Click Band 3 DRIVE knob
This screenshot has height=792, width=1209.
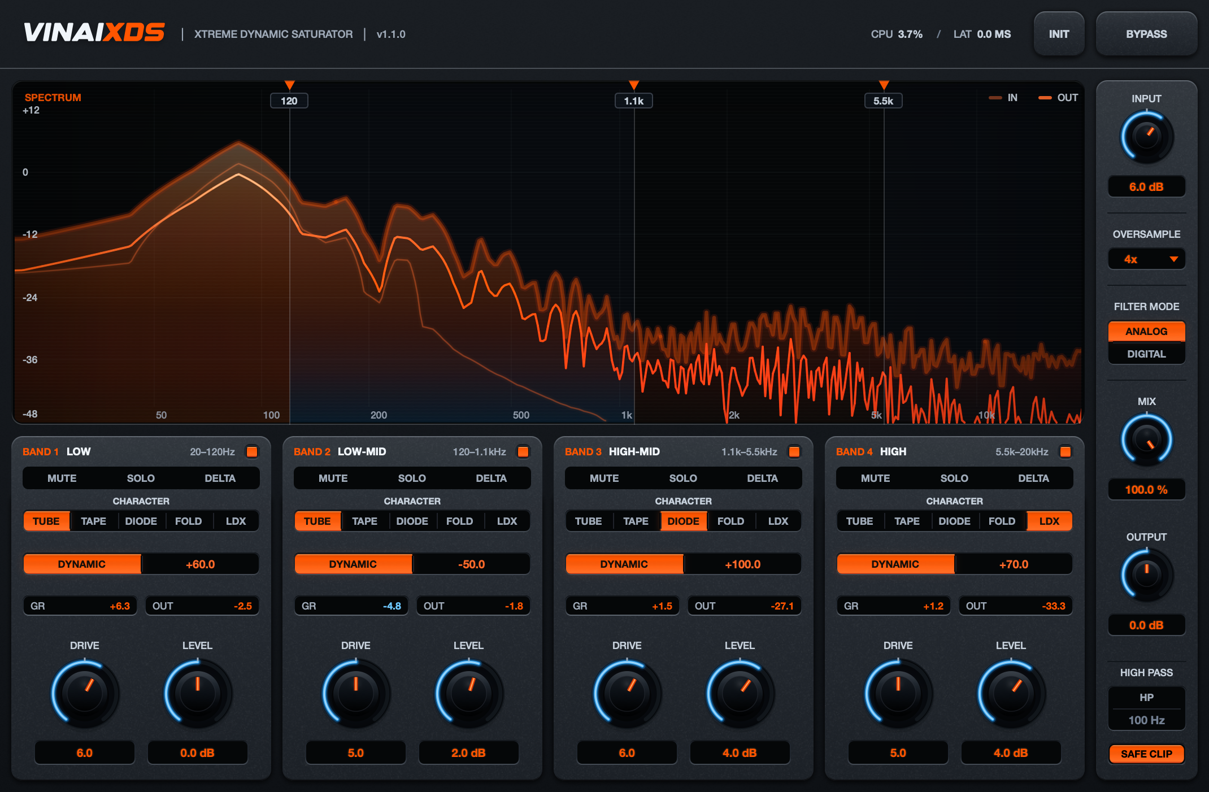(627, 693)
